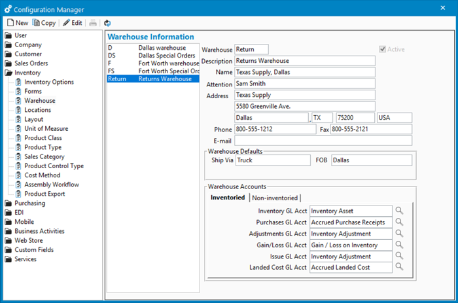458x303 pixels.
Task: Click the Texas Supply address line field
Action: pyautogui.click(x=305, y=95)
